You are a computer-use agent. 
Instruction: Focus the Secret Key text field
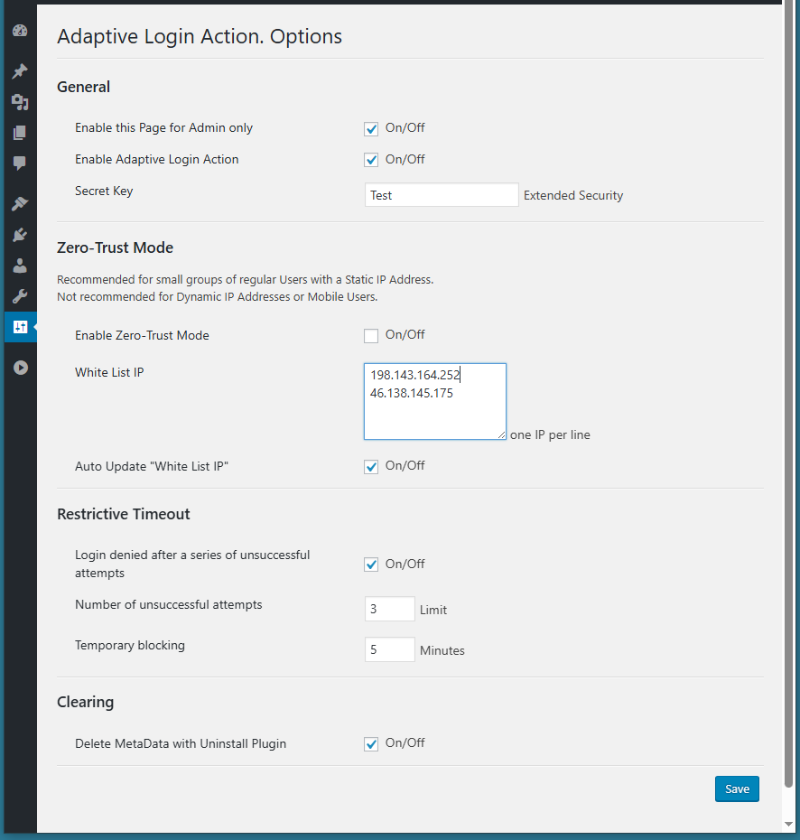[x=442, y=195]
